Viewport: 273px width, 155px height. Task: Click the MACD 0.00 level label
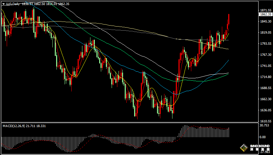coord(263,137)
